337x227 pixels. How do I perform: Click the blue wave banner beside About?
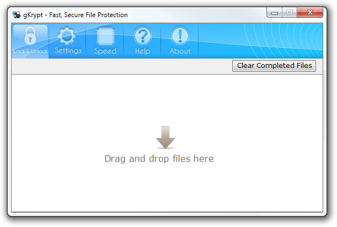coord(260,40)
